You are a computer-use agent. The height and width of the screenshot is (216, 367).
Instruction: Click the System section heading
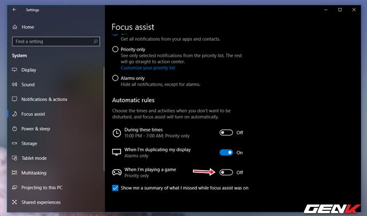pyautogui.click(x=19, y=56)
